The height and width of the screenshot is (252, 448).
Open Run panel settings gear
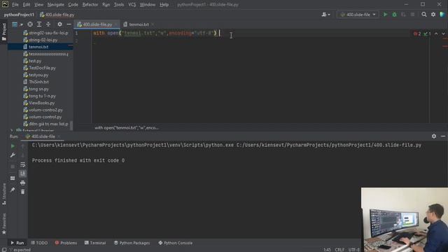coord(434,136)
